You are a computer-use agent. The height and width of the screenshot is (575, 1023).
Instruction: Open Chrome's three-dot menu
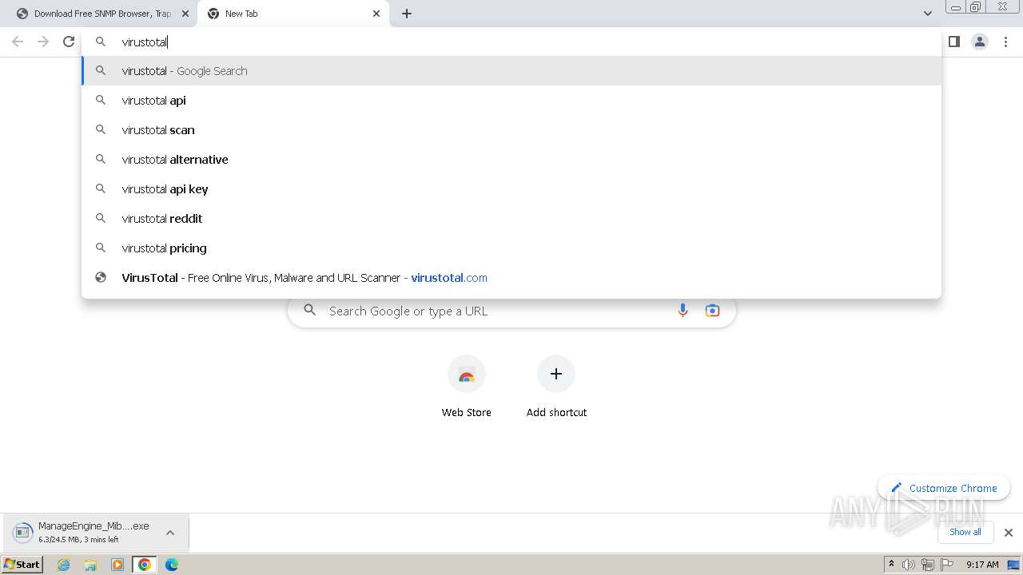click(1006, 42)
